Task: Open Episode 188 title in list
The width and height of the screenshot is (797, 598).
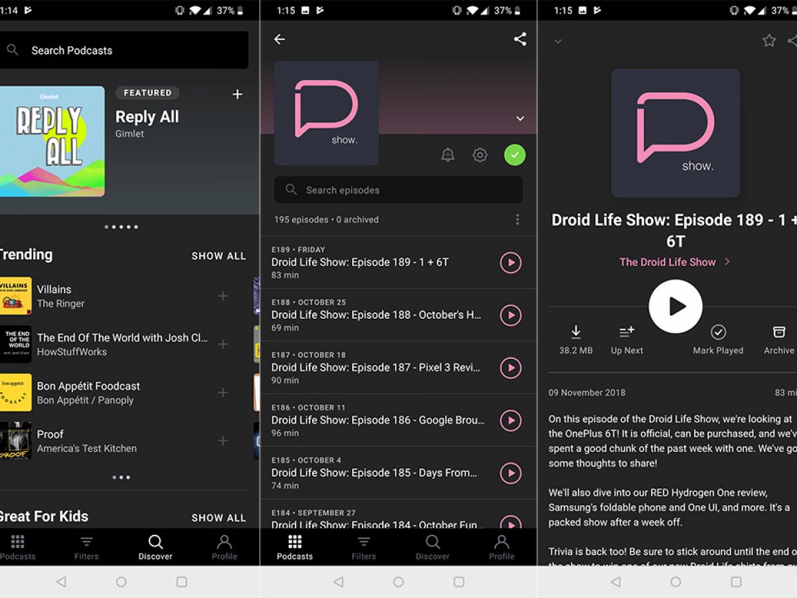Action: (x=376, y=315)
